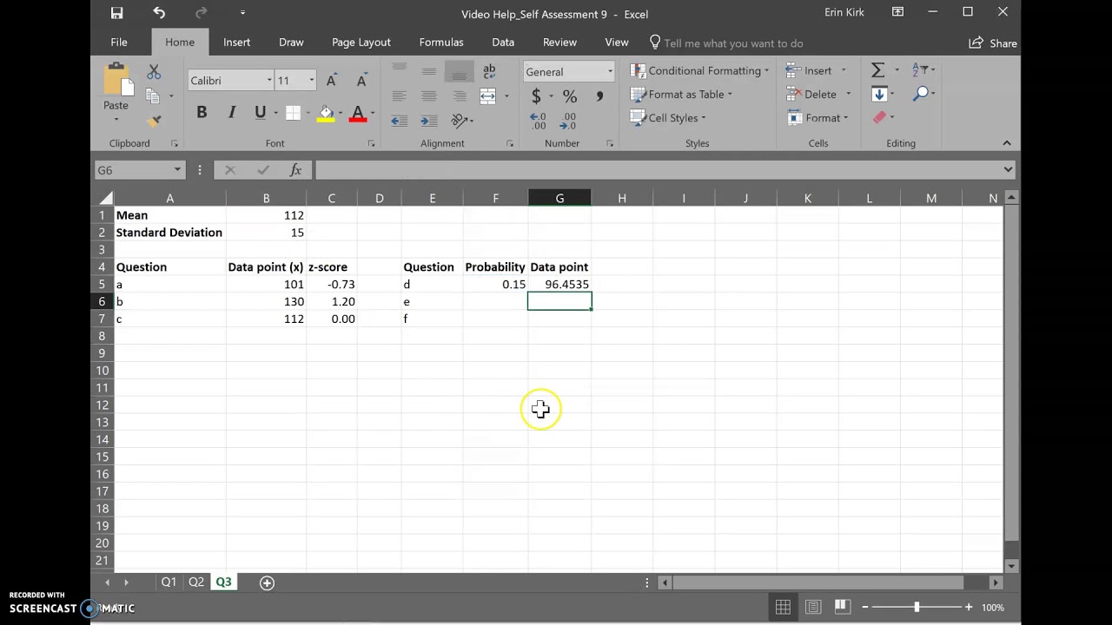Viewport: 1112px width, 625px height.
Task: Click the Insert Function fx button
Action: click(295, 170)
